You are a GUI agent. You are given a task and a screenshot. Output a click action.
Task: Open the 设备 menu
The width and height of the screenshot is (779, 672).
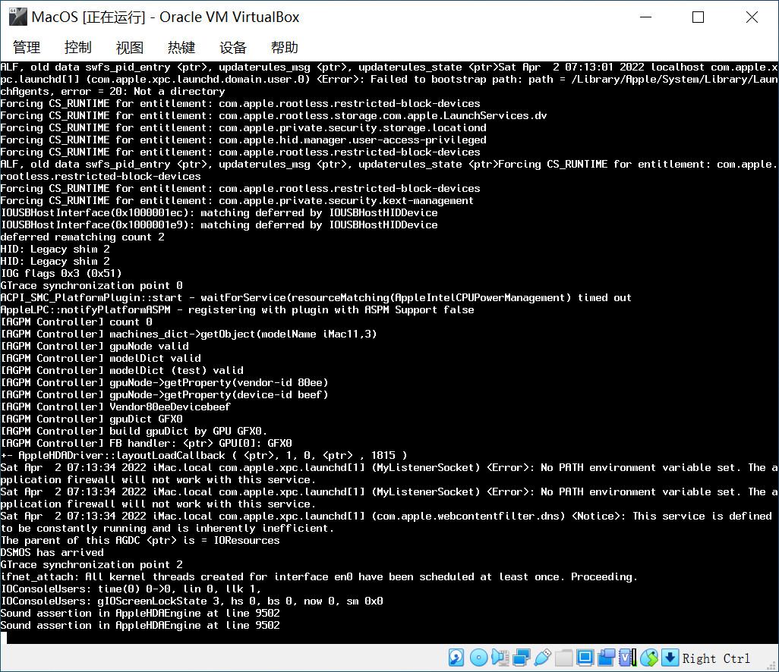(x=233, y=48)
